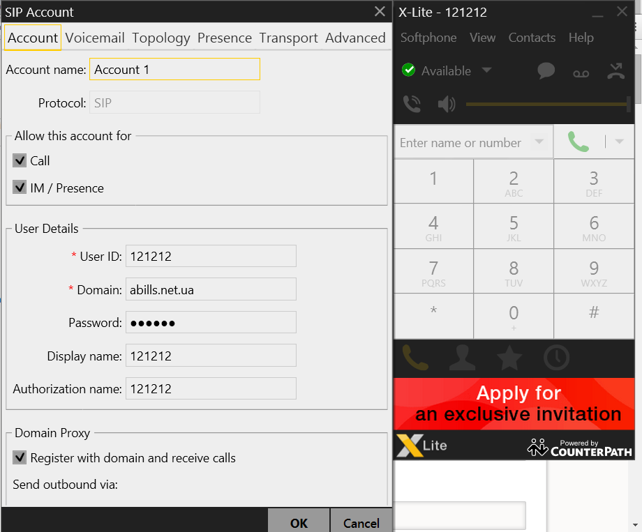Image resolution: width=642 pixels, height=532 pixels.
Task: Open the Softphone menu
Action: point(428,38)
